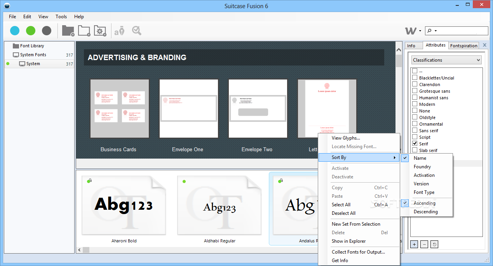Click the Envelope One template thumbnail

pyautogui.click(x=189, y=109)
